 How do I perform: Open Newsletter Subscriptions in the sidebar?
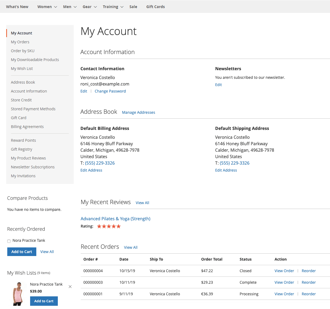pyautogui.click(x=33, y=167)
